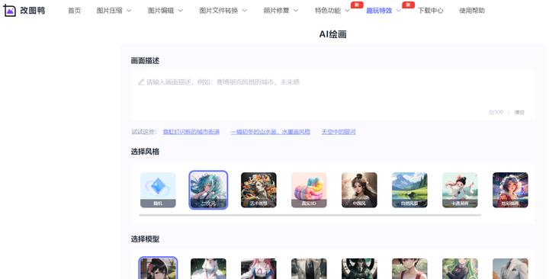Open the 使用帮助 menu item
The image size is (549, 279).
(x=472, y=11)
